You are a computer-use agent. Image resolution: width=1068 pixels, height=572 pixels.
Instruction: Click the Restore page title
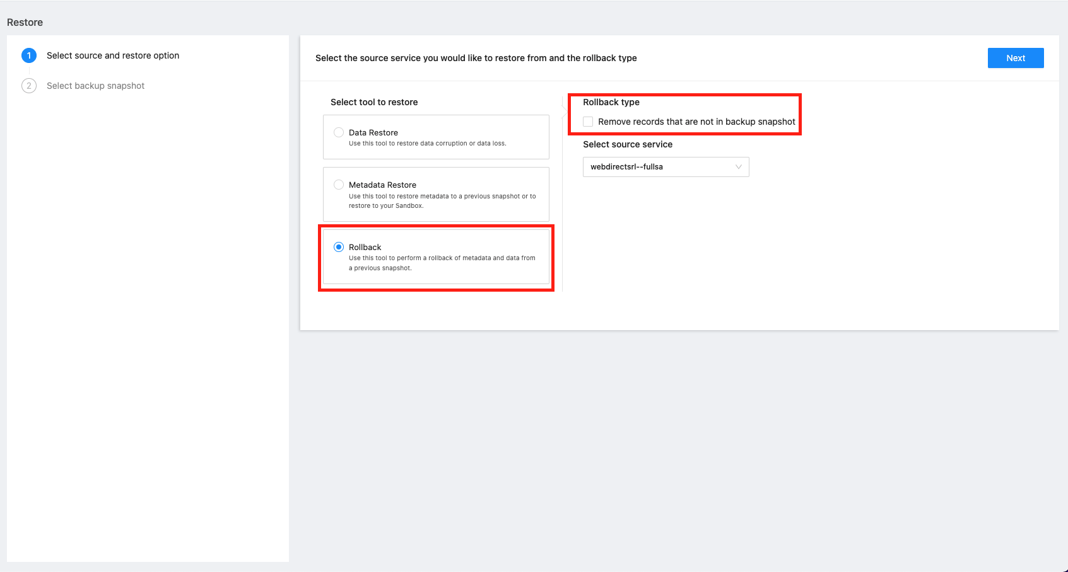[25, 23]
